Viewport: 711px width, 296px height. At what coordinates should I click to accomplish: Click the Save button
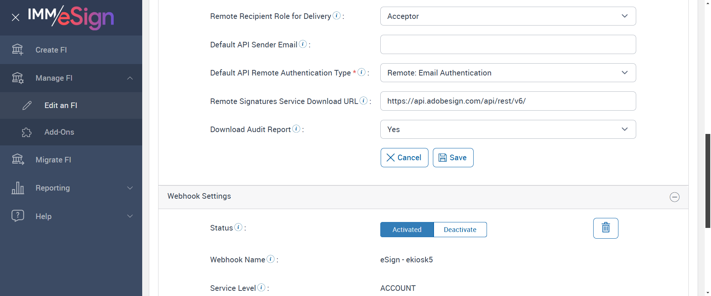point(453,158)
